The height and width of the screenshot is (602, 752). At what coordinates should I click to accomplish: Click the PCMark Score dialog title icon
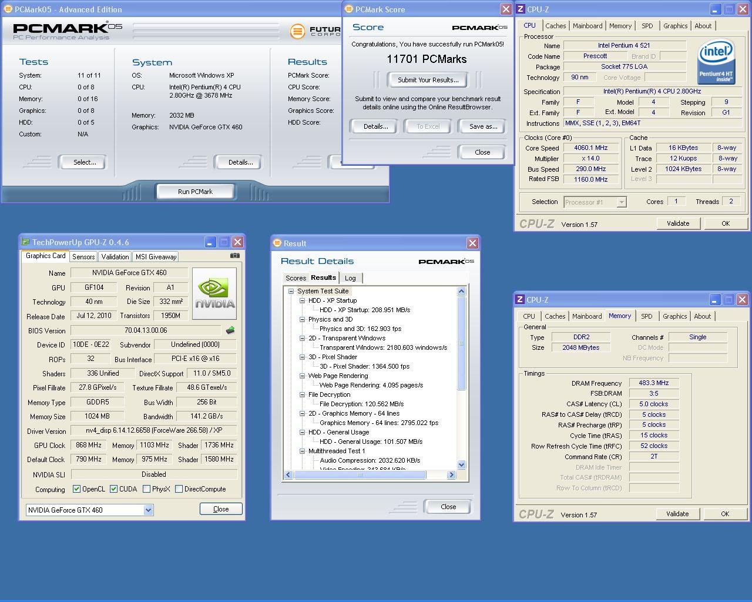click(348, 9)
